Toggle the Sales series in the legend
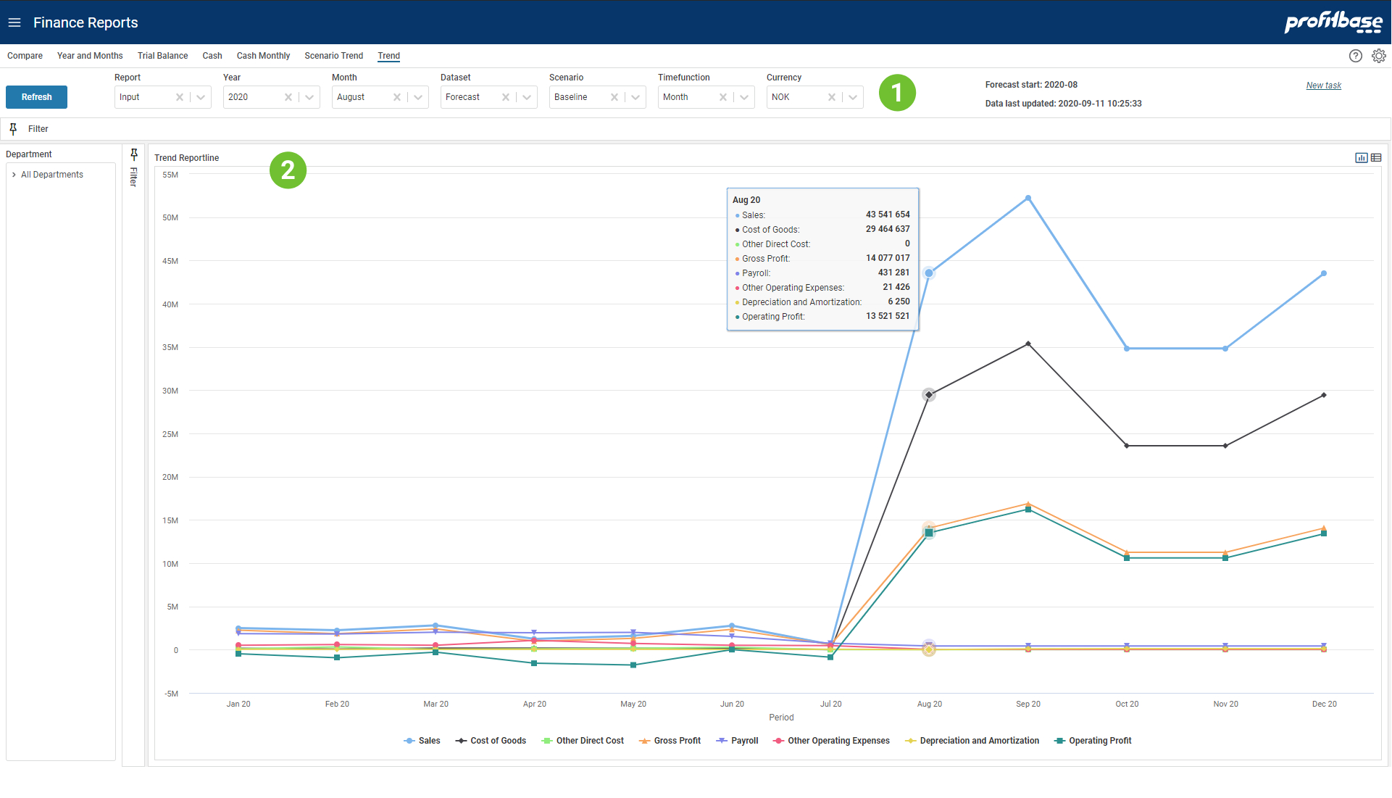The width and height of the screenshot is (1392, 798). (429, 740)
